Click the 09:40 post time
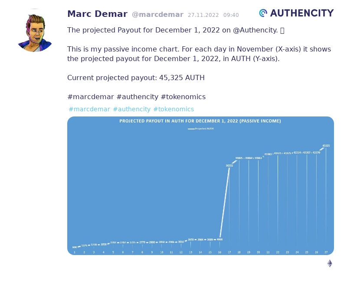This screenshot has height=281, width=347. click(231, 15)
